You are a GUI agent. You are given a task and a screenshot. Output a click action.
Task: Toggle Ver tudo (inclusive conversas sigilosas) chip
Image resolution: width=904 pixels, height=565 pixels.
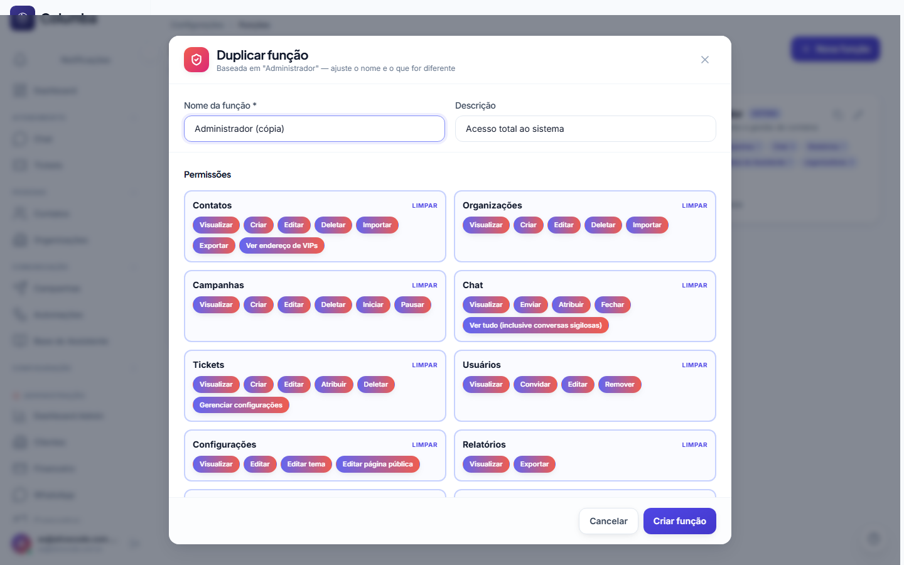[535, 325]
